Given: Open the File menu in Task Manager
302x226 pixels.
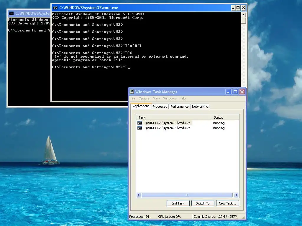Looking at the screenshot, I should pyautogui.click(x=133, y=98).
